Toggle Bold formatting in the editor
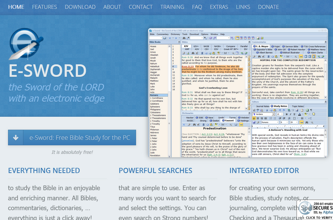This screenshot has width=333, height=220. [286, 114]
